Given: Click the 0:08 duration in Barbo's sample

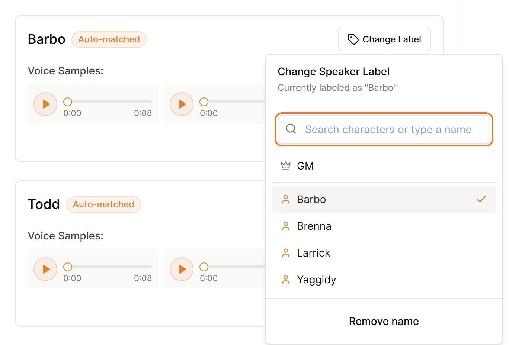Looking at the screenshot, I should click(143, 113).
